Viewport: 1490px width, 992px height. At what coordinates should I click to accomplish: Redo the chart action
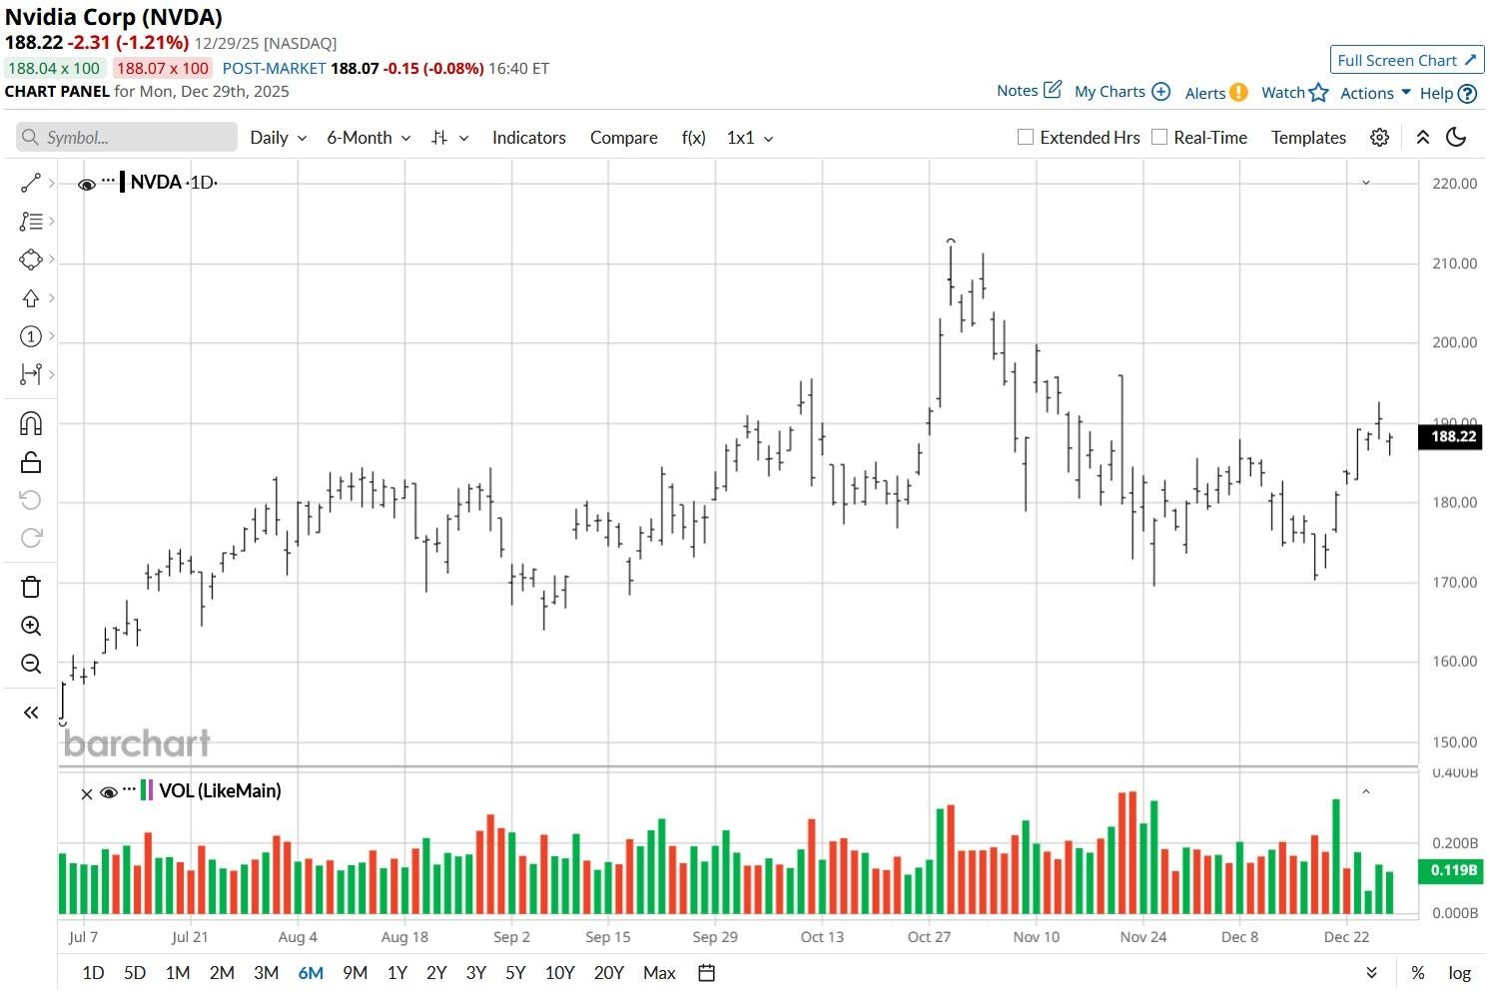click(31, 538)
